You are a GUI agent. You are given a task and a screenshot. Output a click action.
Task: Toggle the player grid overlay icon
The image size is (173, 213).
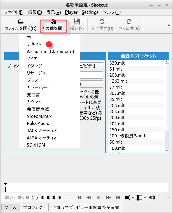139,198
